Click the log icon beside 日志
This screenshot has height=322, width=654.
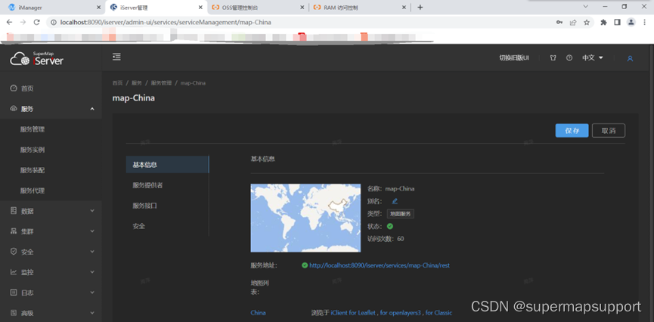click(x=14, y=293)
